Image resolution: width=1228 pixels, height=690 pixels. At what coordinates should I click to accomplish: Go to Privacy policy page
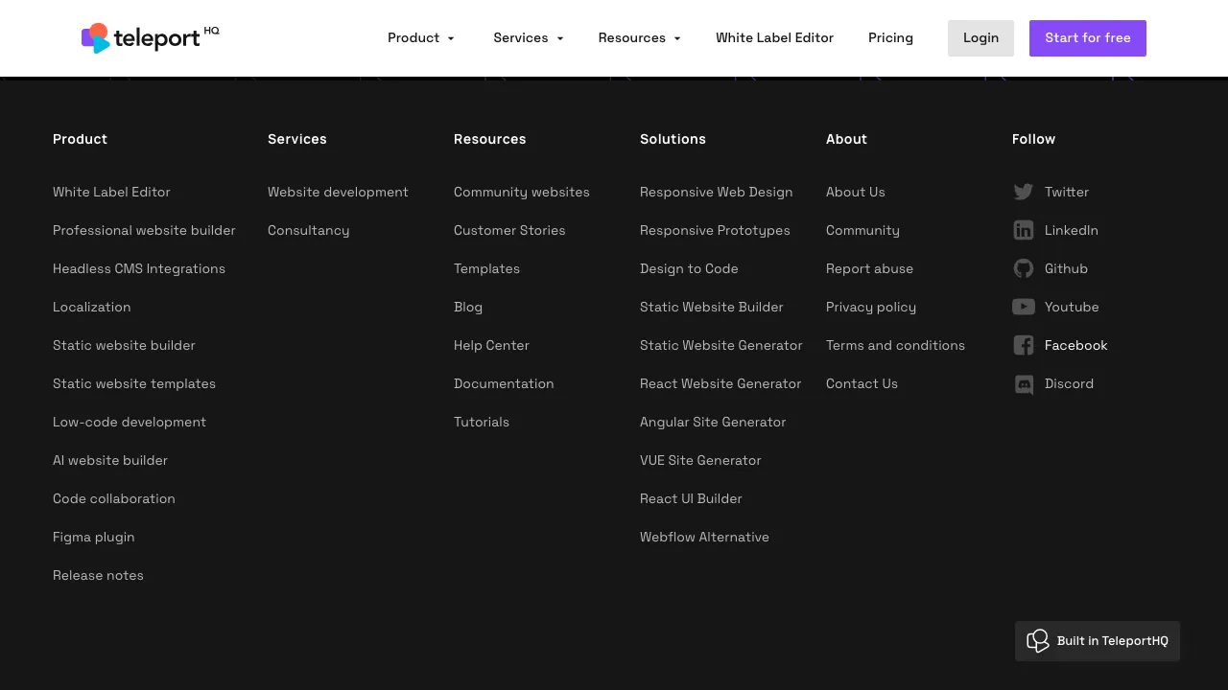point(870,307)
